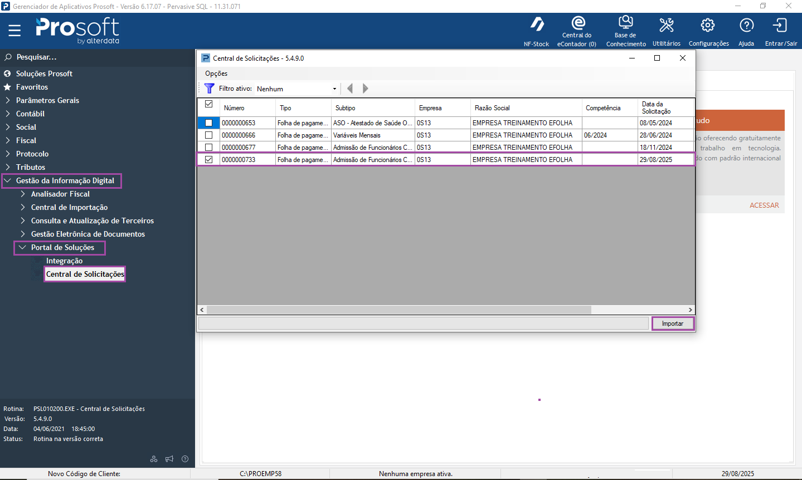The image size is (802, 480).
Task: Expand the Social module
Action: pyautogui.click(x=8, y=127)
